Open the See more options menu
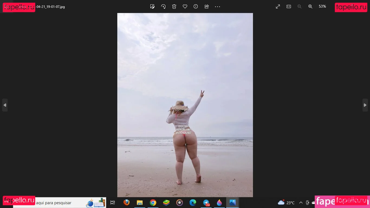 pos(218,6)
